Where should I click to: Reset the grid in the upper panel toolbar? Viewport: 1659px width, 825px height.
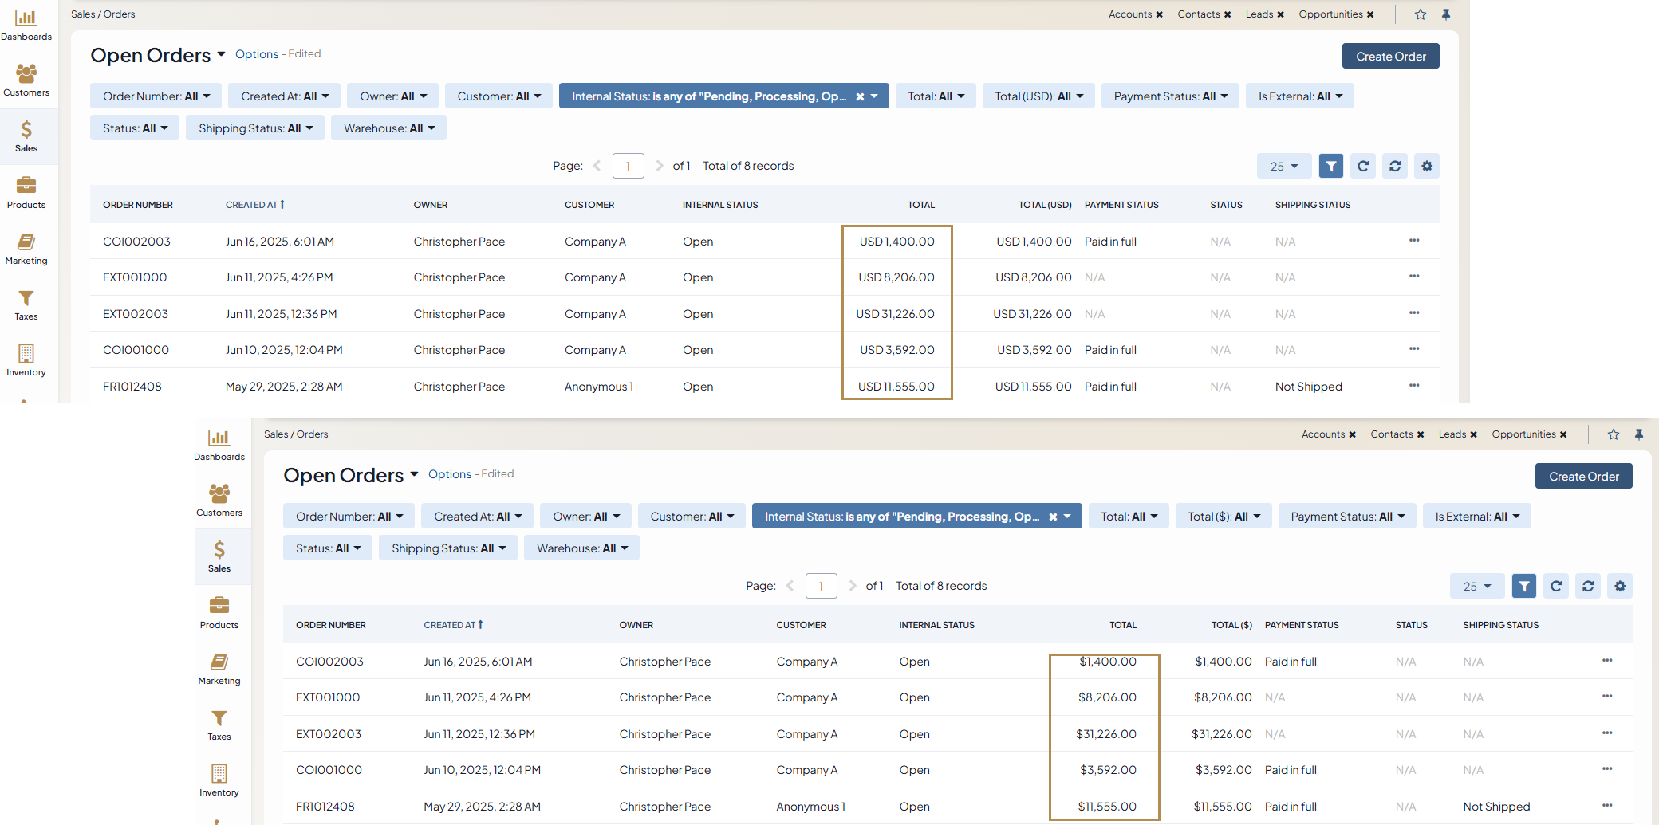click(1394, 166)
